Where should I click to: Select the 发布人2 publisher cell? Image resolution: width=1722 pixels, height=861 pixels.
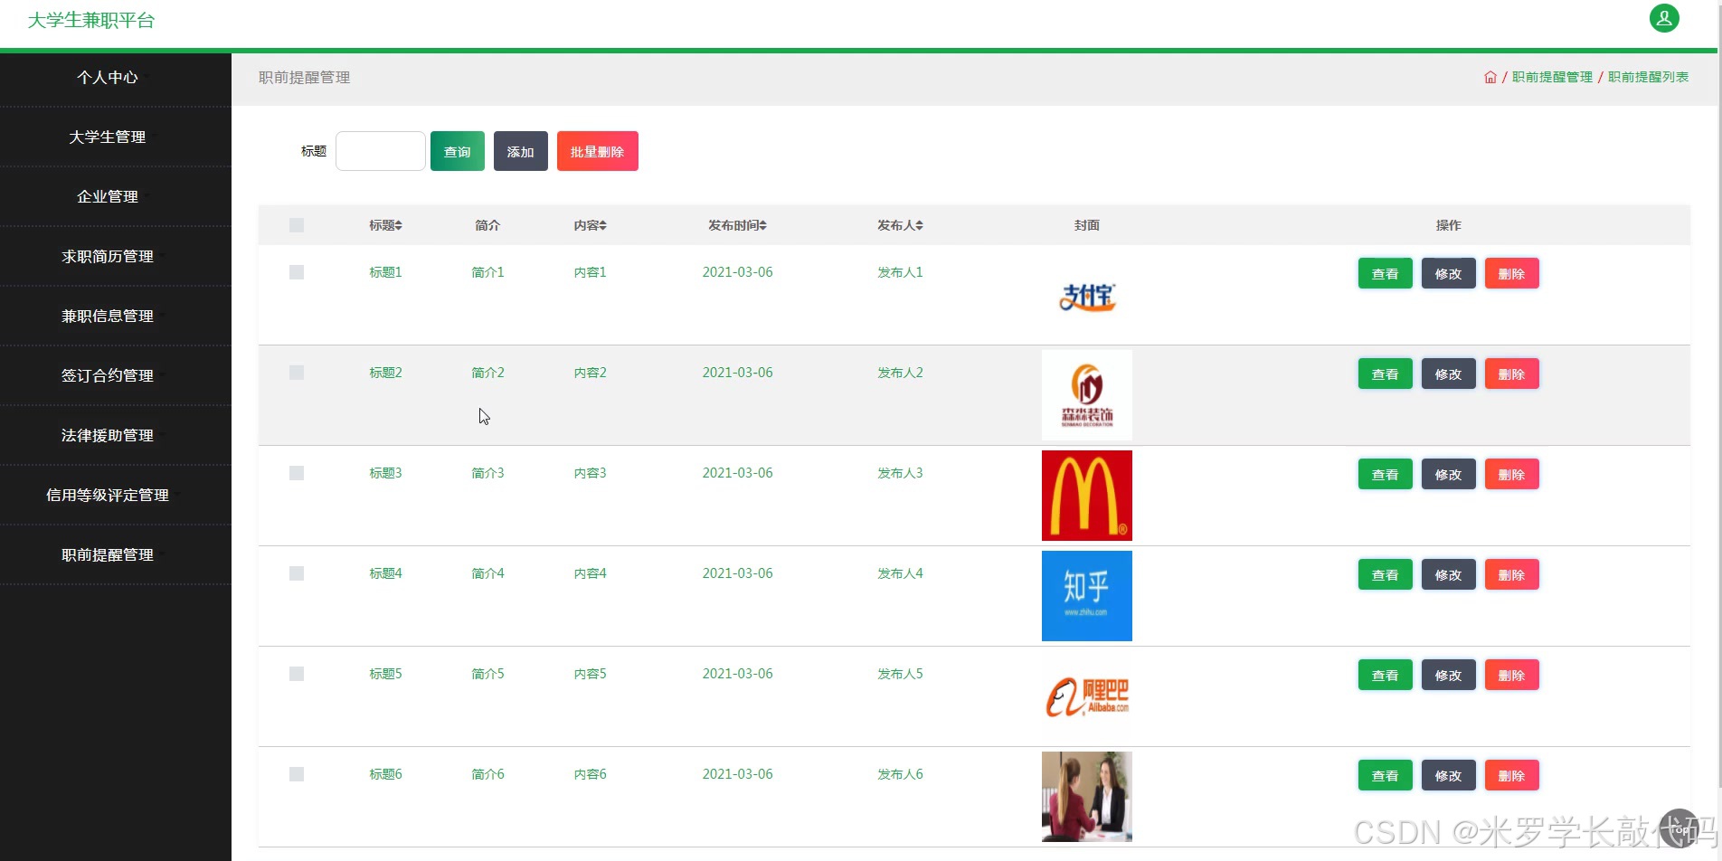pos(900,373)
